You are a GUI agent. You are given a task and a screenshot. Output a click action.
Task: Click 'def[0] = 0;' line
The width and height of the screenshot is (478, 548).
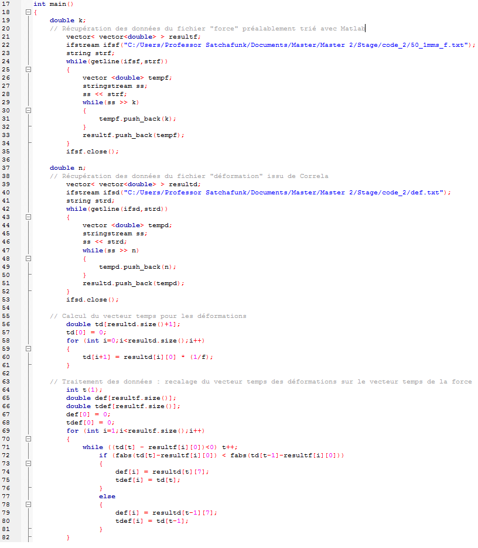pos(88,415)
